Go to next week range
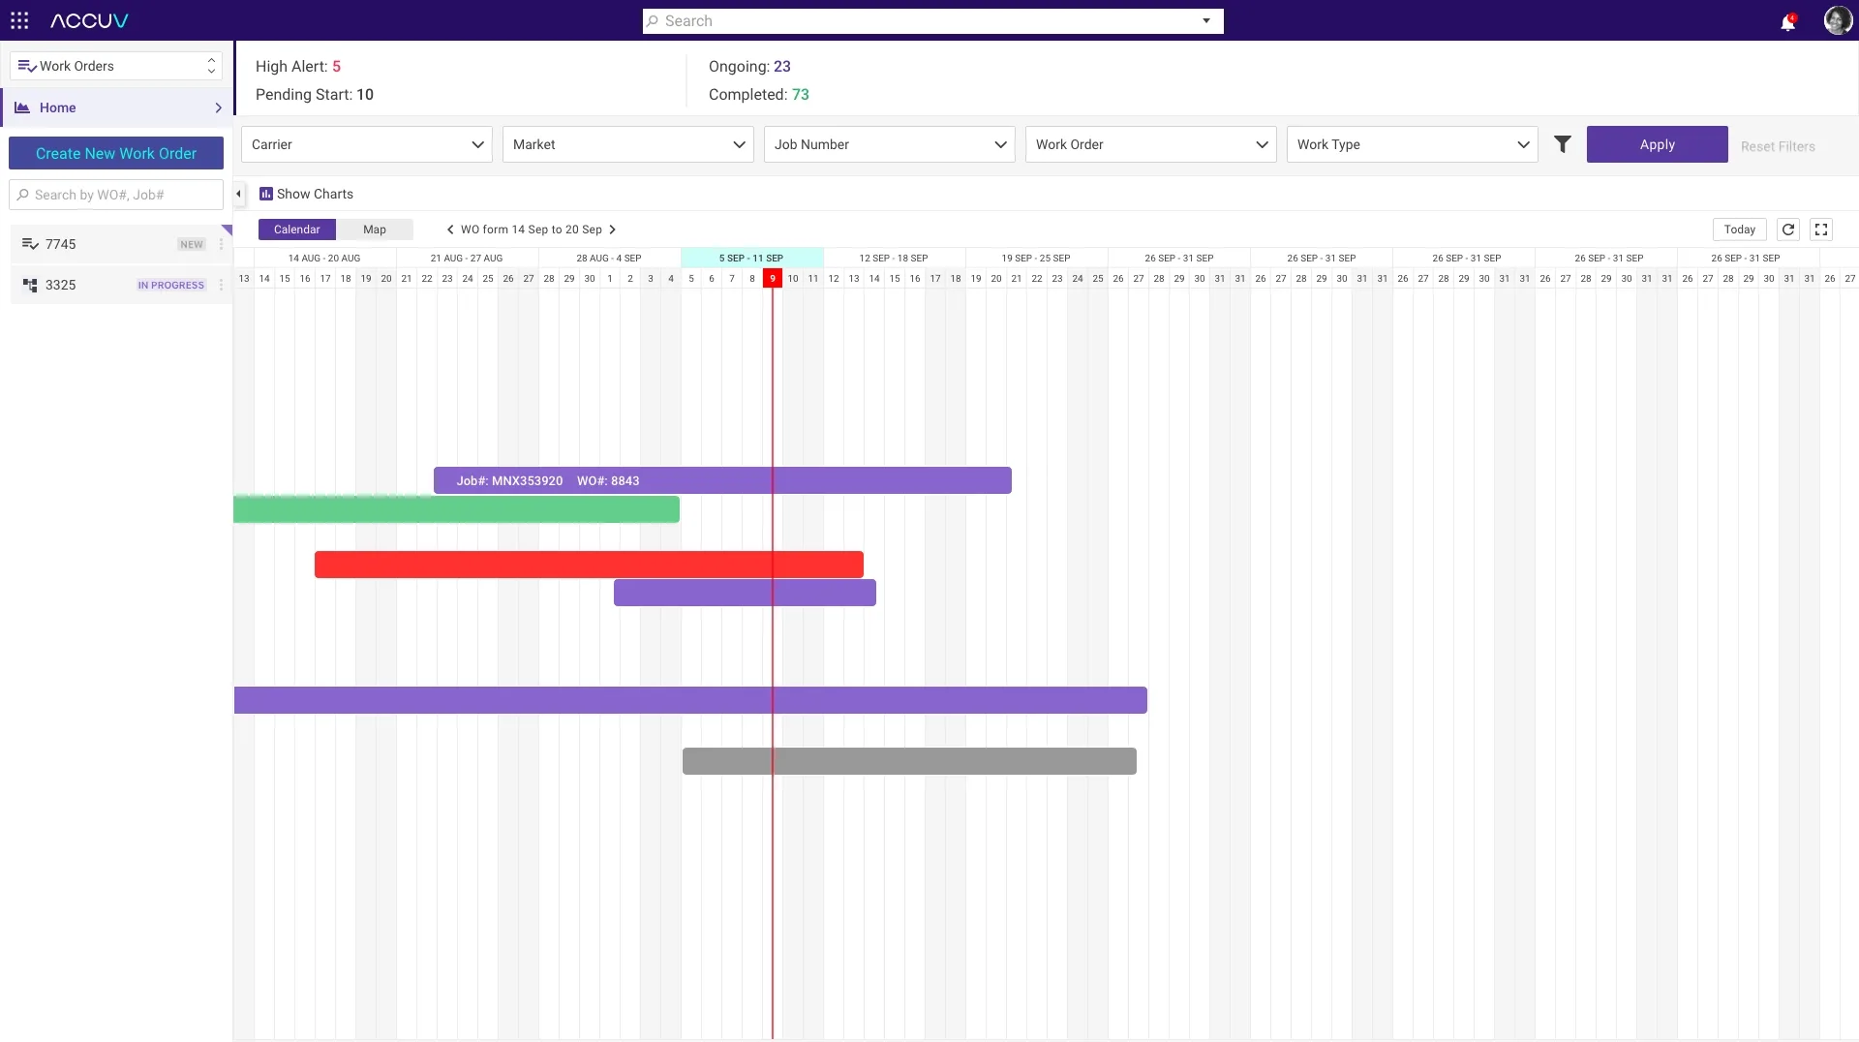1859x1042 pixels. coord(612,230)
